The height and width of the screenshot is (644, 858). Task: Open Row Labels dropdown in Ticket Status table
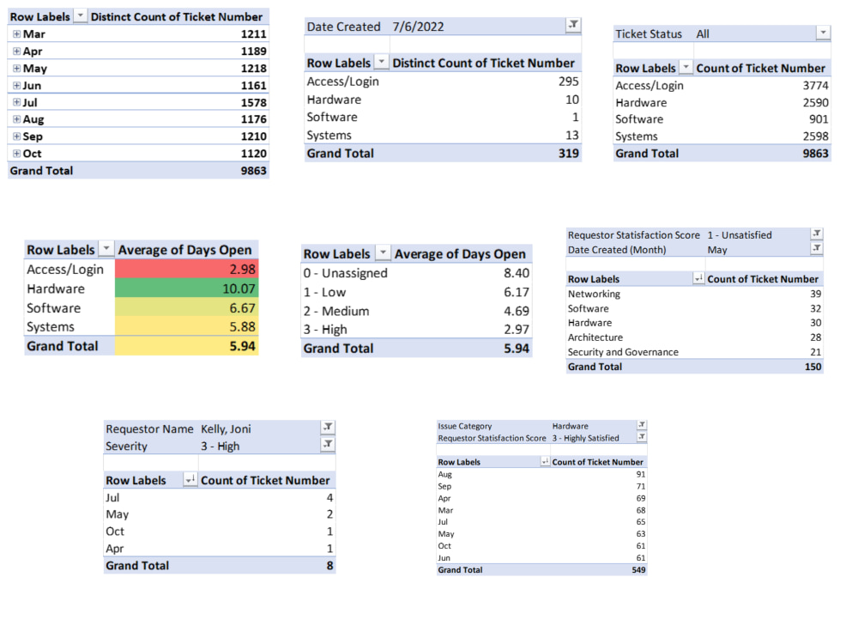685,67
